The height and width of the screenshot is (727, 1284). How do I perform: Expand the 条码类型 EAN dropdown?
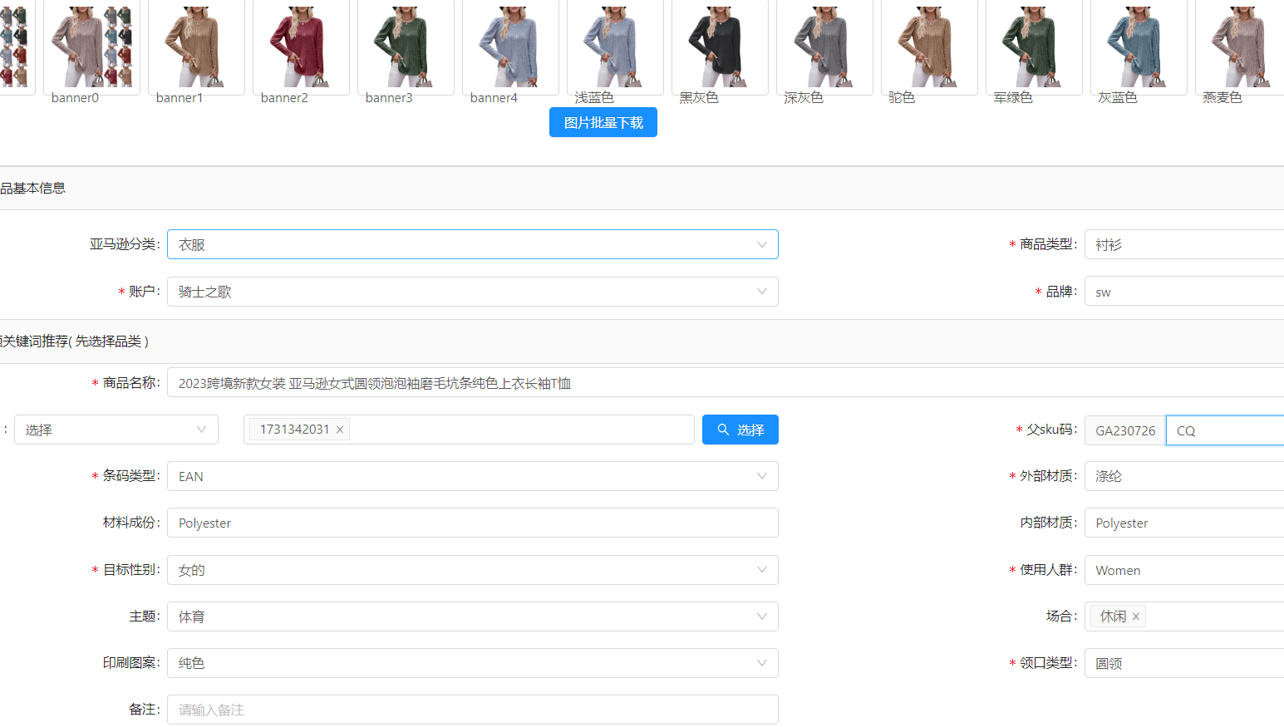761,476
